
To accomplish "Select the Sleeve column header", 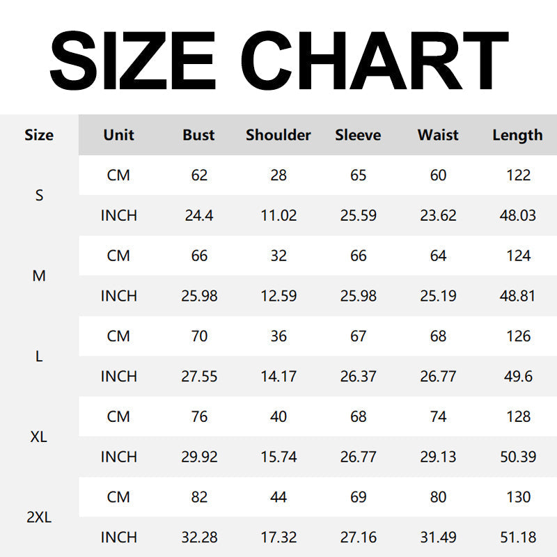I will 358,135.
